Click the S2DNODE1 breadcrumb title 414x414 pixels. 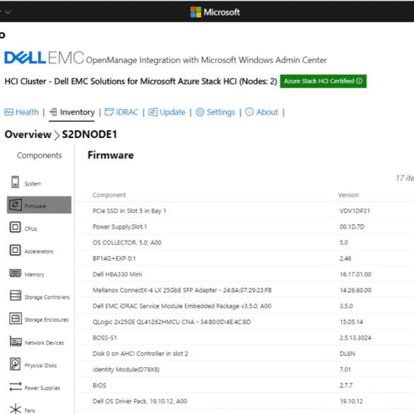coord(89,134)
